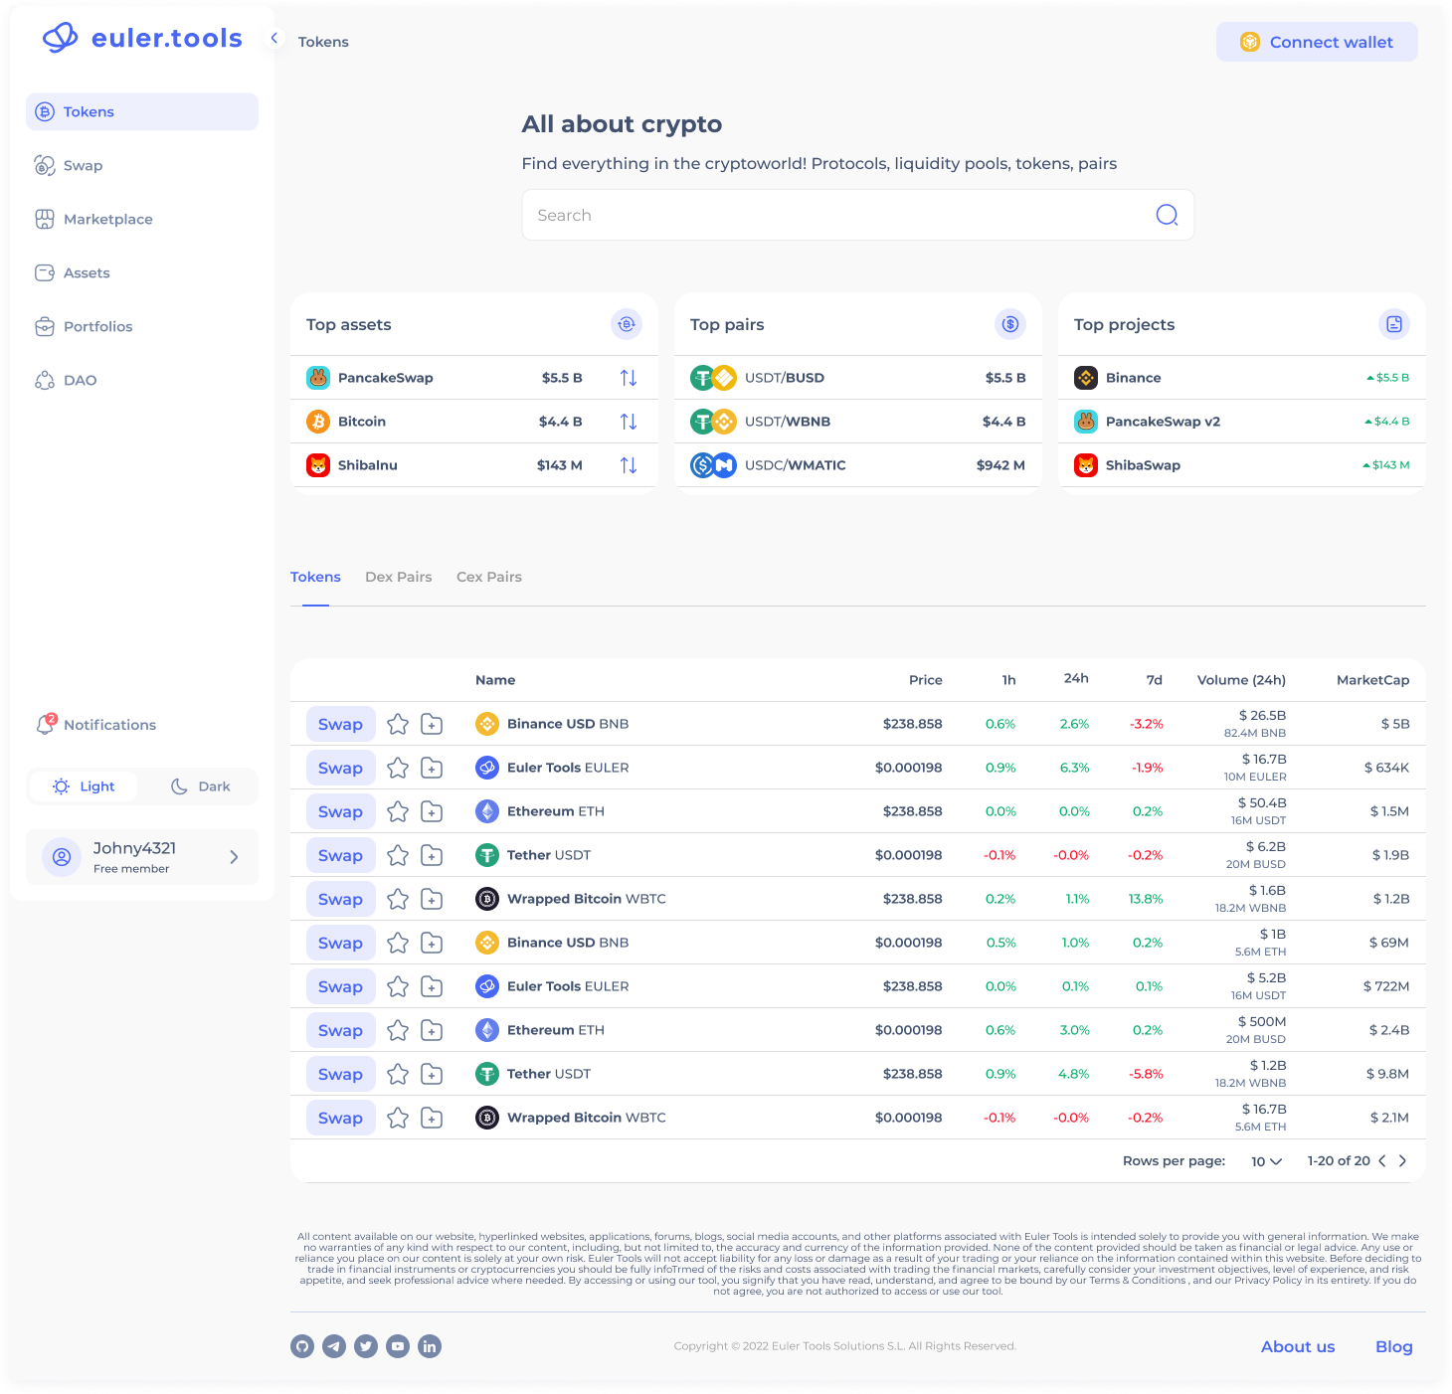Sort by the MarketCap column header
Viewport: 1452px width, 1394px height.
tap(1372, 680)
